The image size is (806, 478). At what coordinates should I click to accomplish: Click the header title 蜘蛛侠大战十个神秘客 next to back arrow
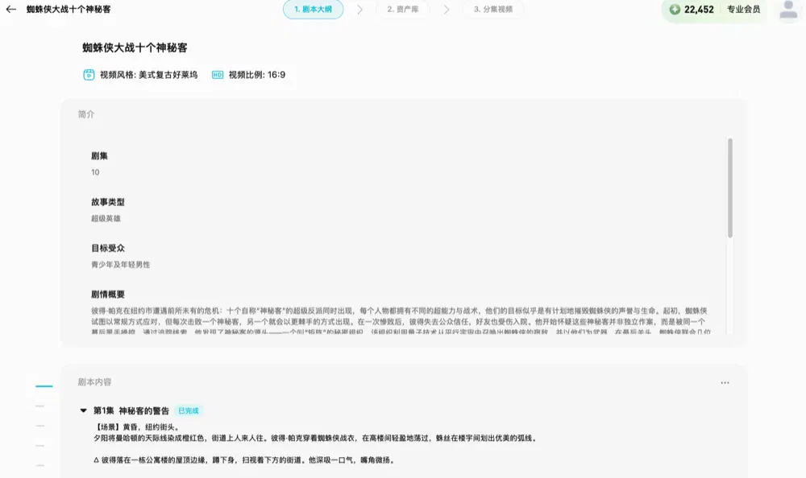click(69, 9)
